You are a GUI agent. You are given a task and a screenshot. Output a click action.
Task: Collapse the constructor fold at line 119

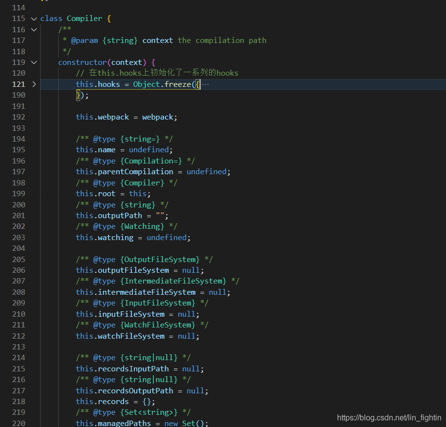tap(34, 62)
